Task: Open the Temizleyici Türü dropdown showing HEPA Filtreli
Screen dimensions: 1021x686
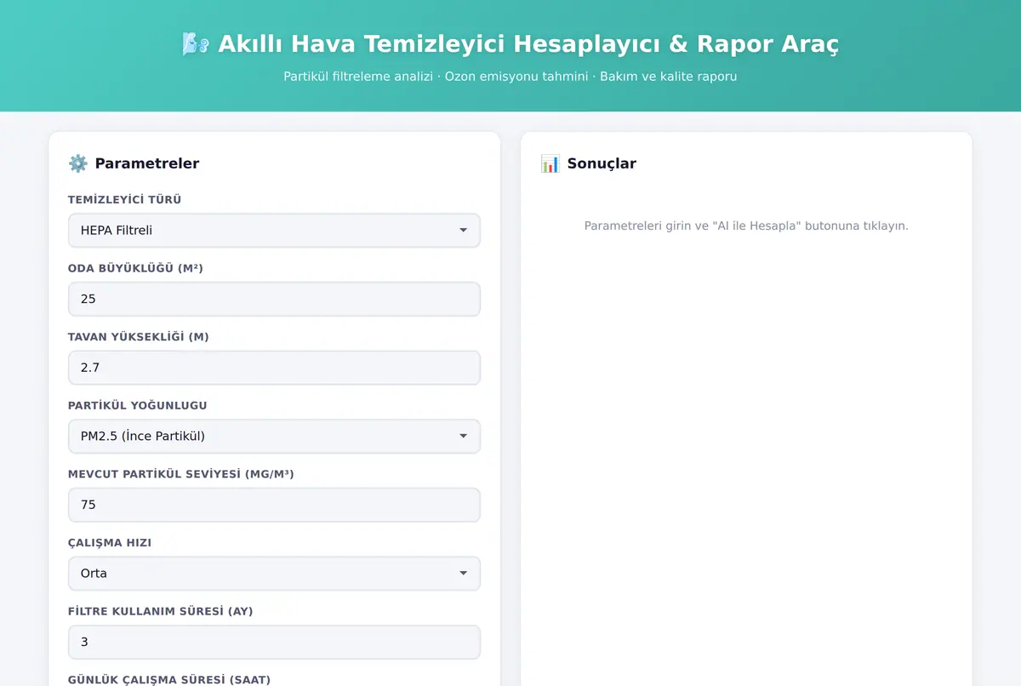Action: coord(274,231)
